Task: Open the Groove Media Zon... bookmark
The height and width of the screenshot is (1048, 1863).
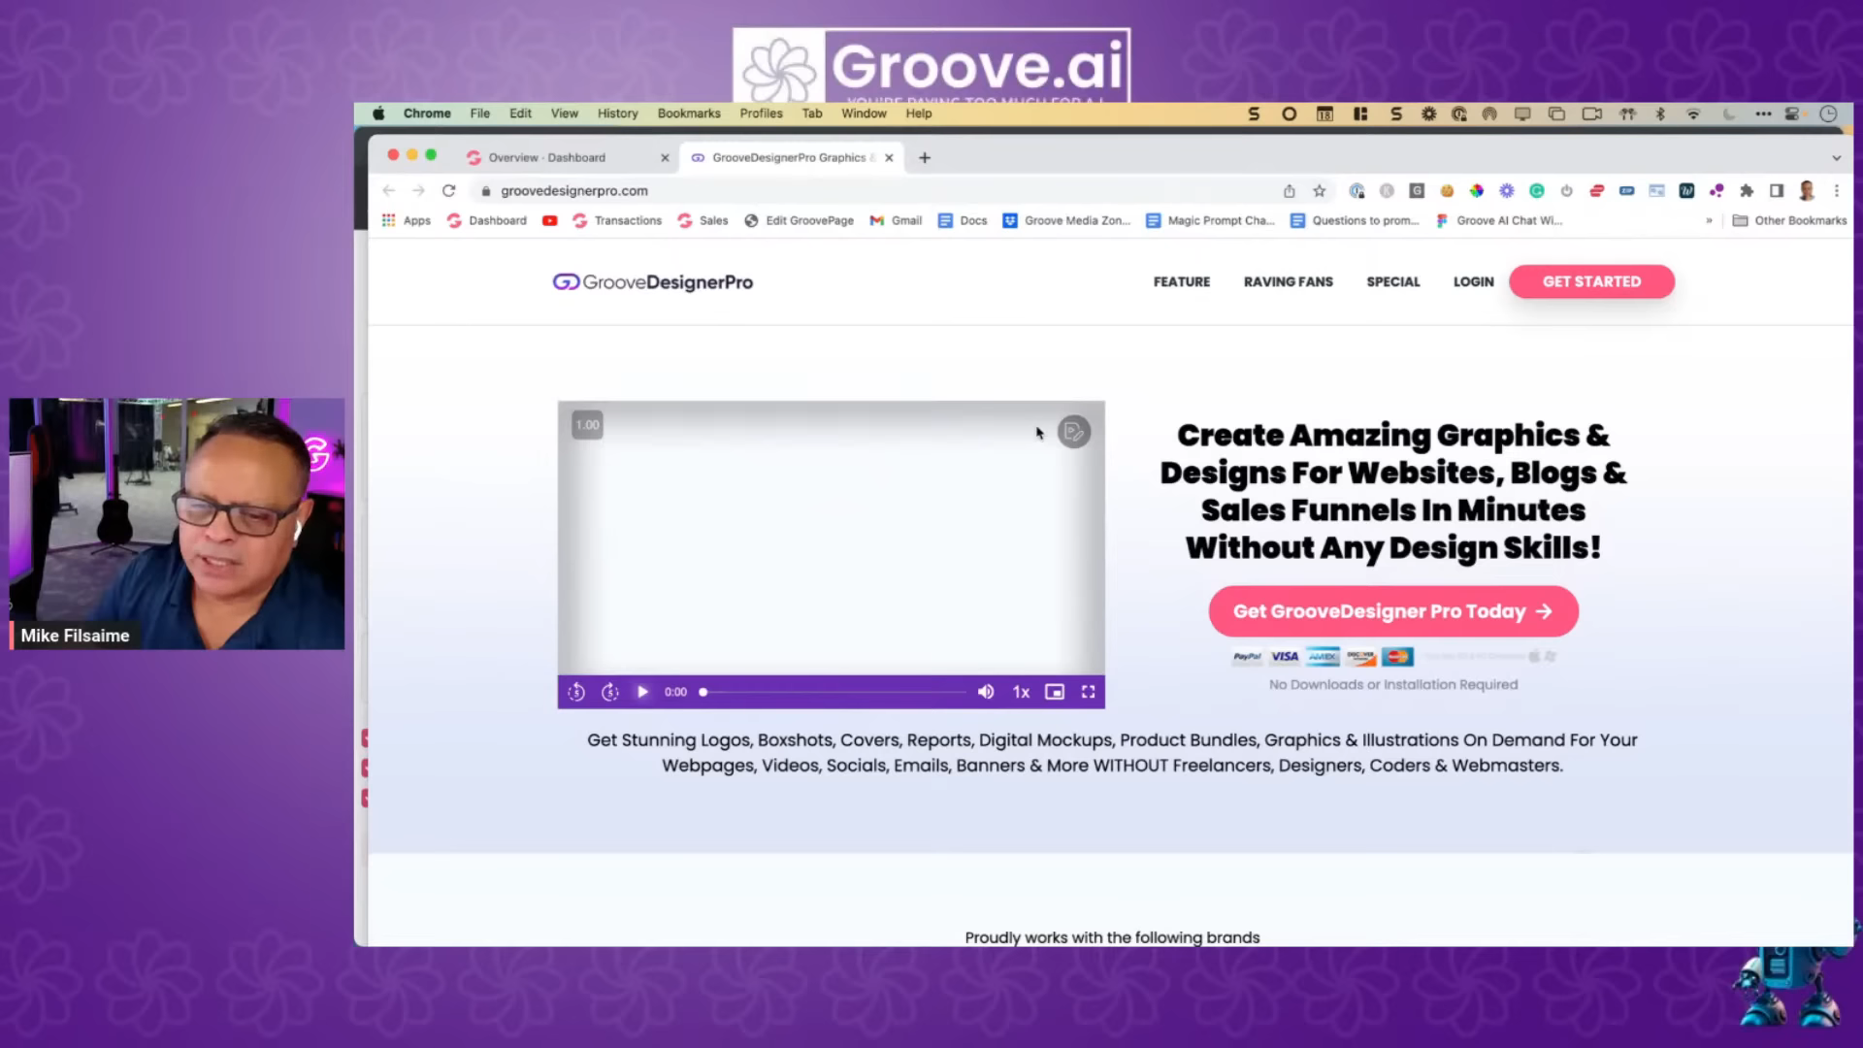Action: (x=1066, y=221)
